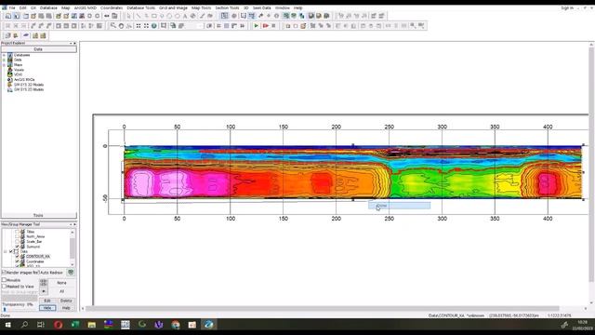This screenshot has height=335, width=595.
Task: Open the Map Tools menu
Action: point(201,7)
